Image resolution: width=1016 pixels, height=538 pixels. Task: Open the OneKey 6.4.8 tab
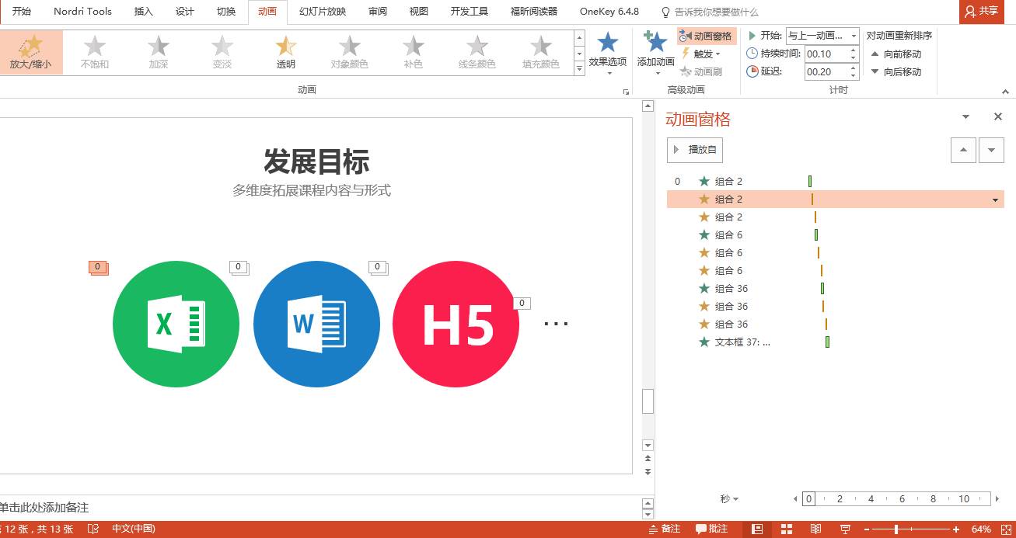coord(609,12)
